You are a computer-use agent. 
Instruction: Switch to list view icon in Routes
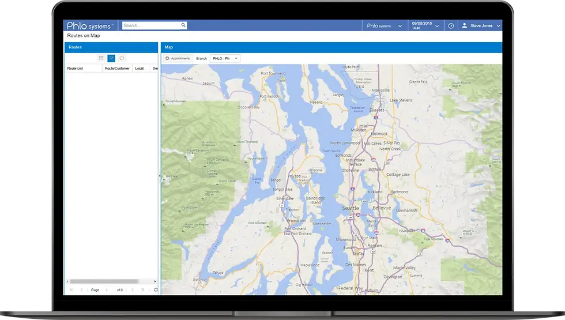pyautogui.click(x=101, y=58)
